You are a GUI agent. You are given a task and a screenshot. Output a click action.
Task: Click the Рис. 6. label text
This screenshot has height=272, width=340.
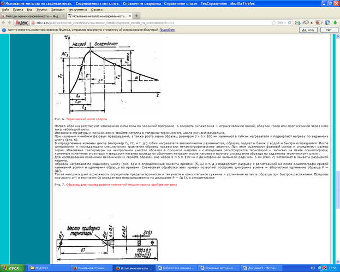tap(59, 119)
